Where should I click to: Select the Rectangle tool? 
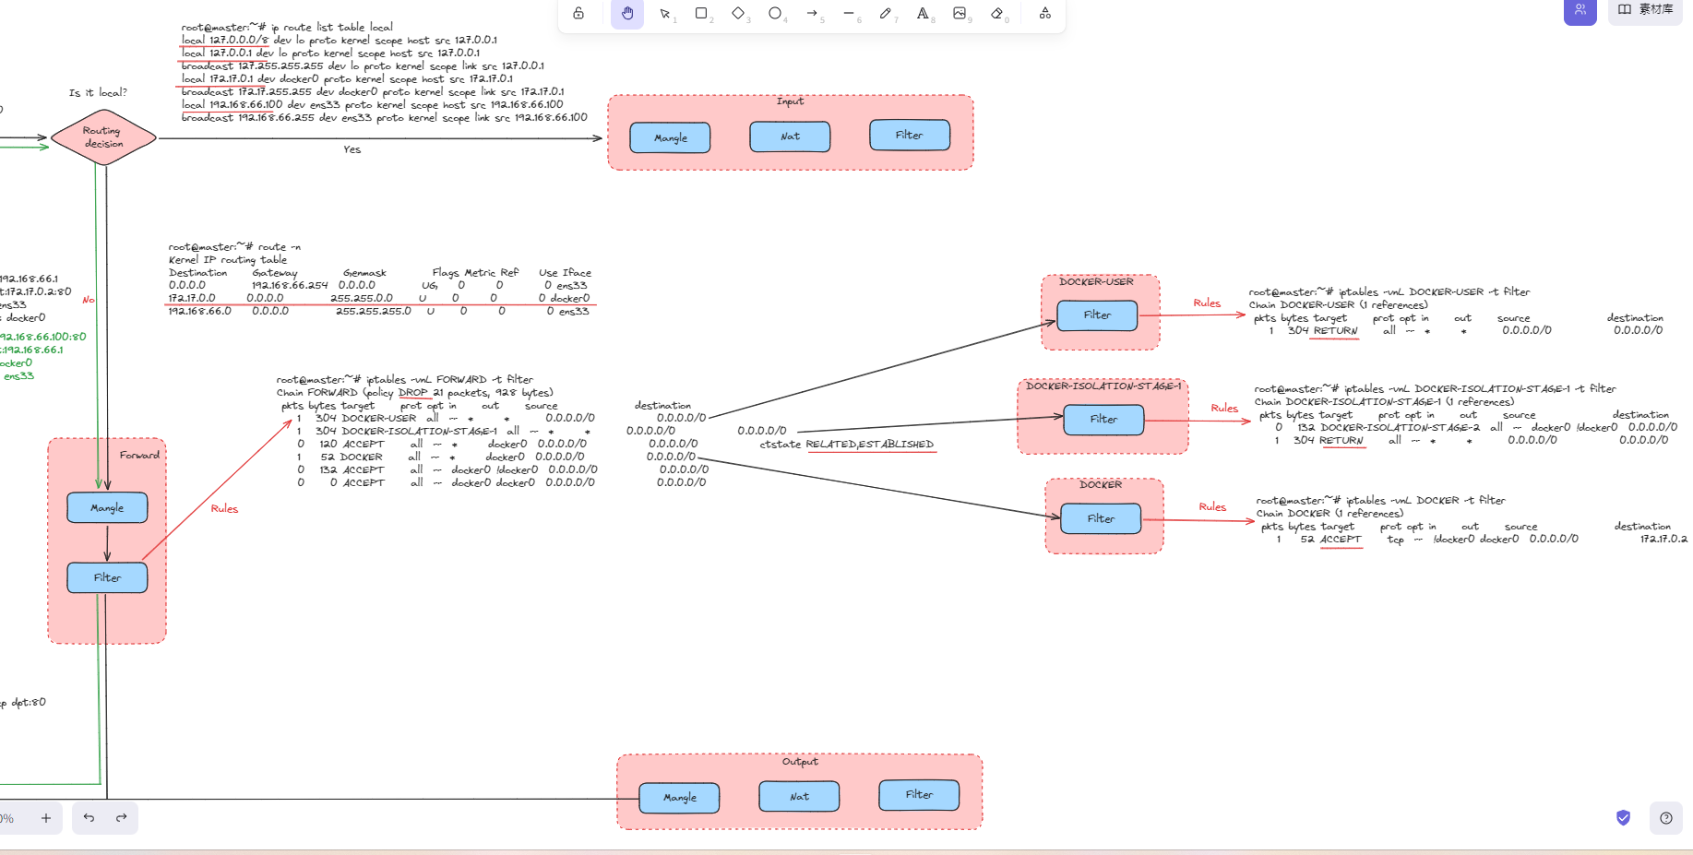(701, 13)
